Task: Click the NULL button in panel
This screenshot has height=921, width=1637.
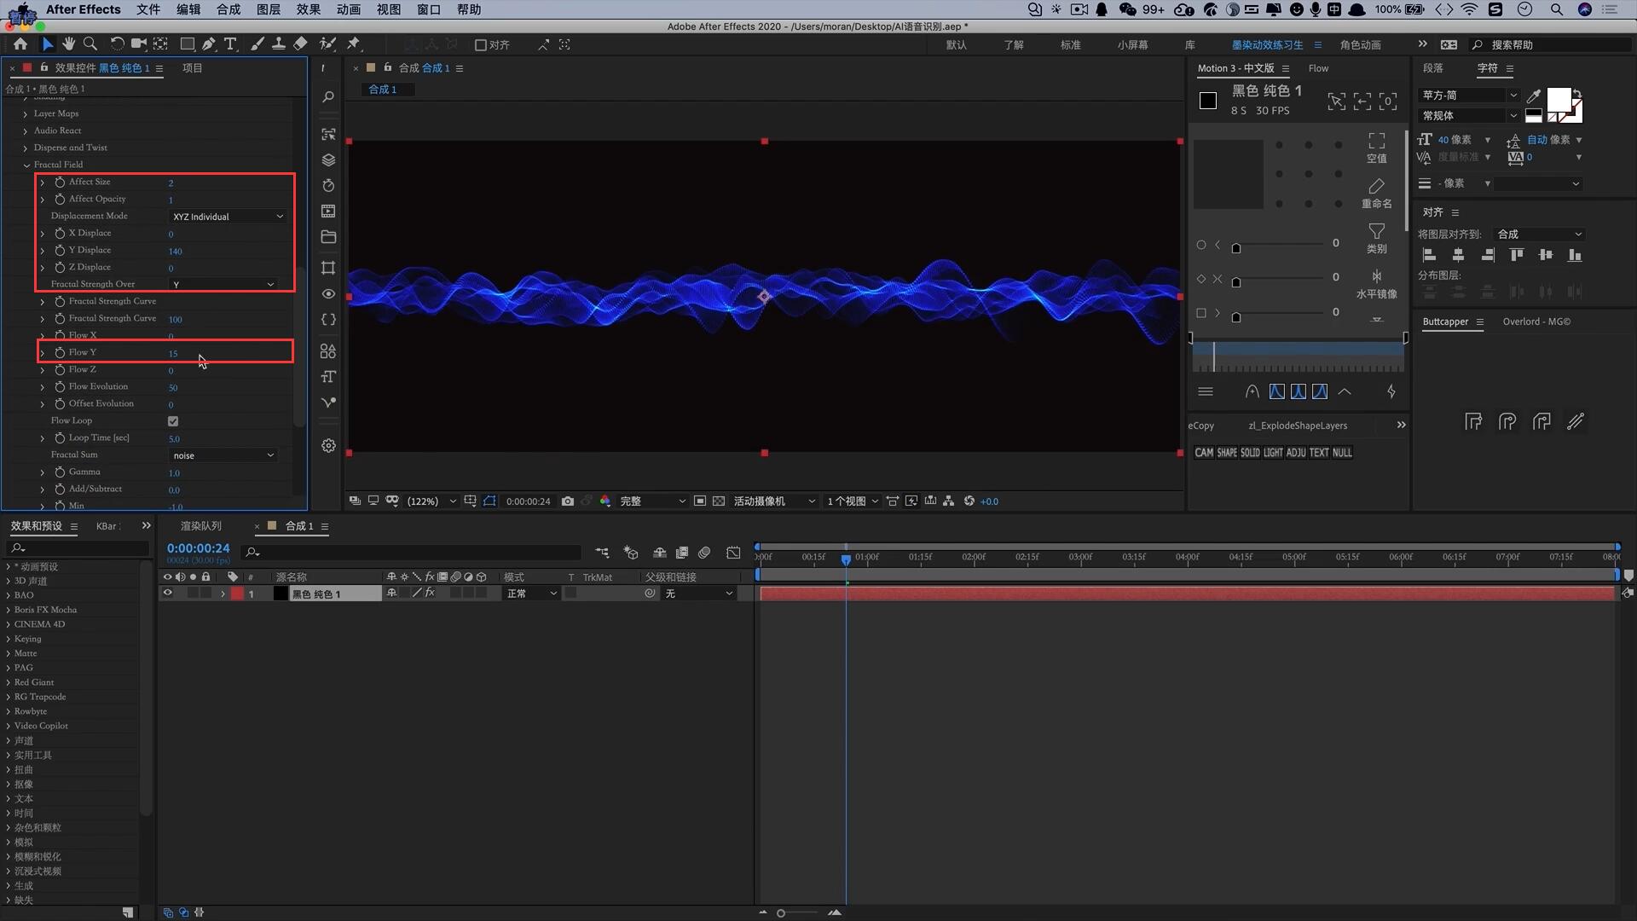Action: coord(1342,453)
